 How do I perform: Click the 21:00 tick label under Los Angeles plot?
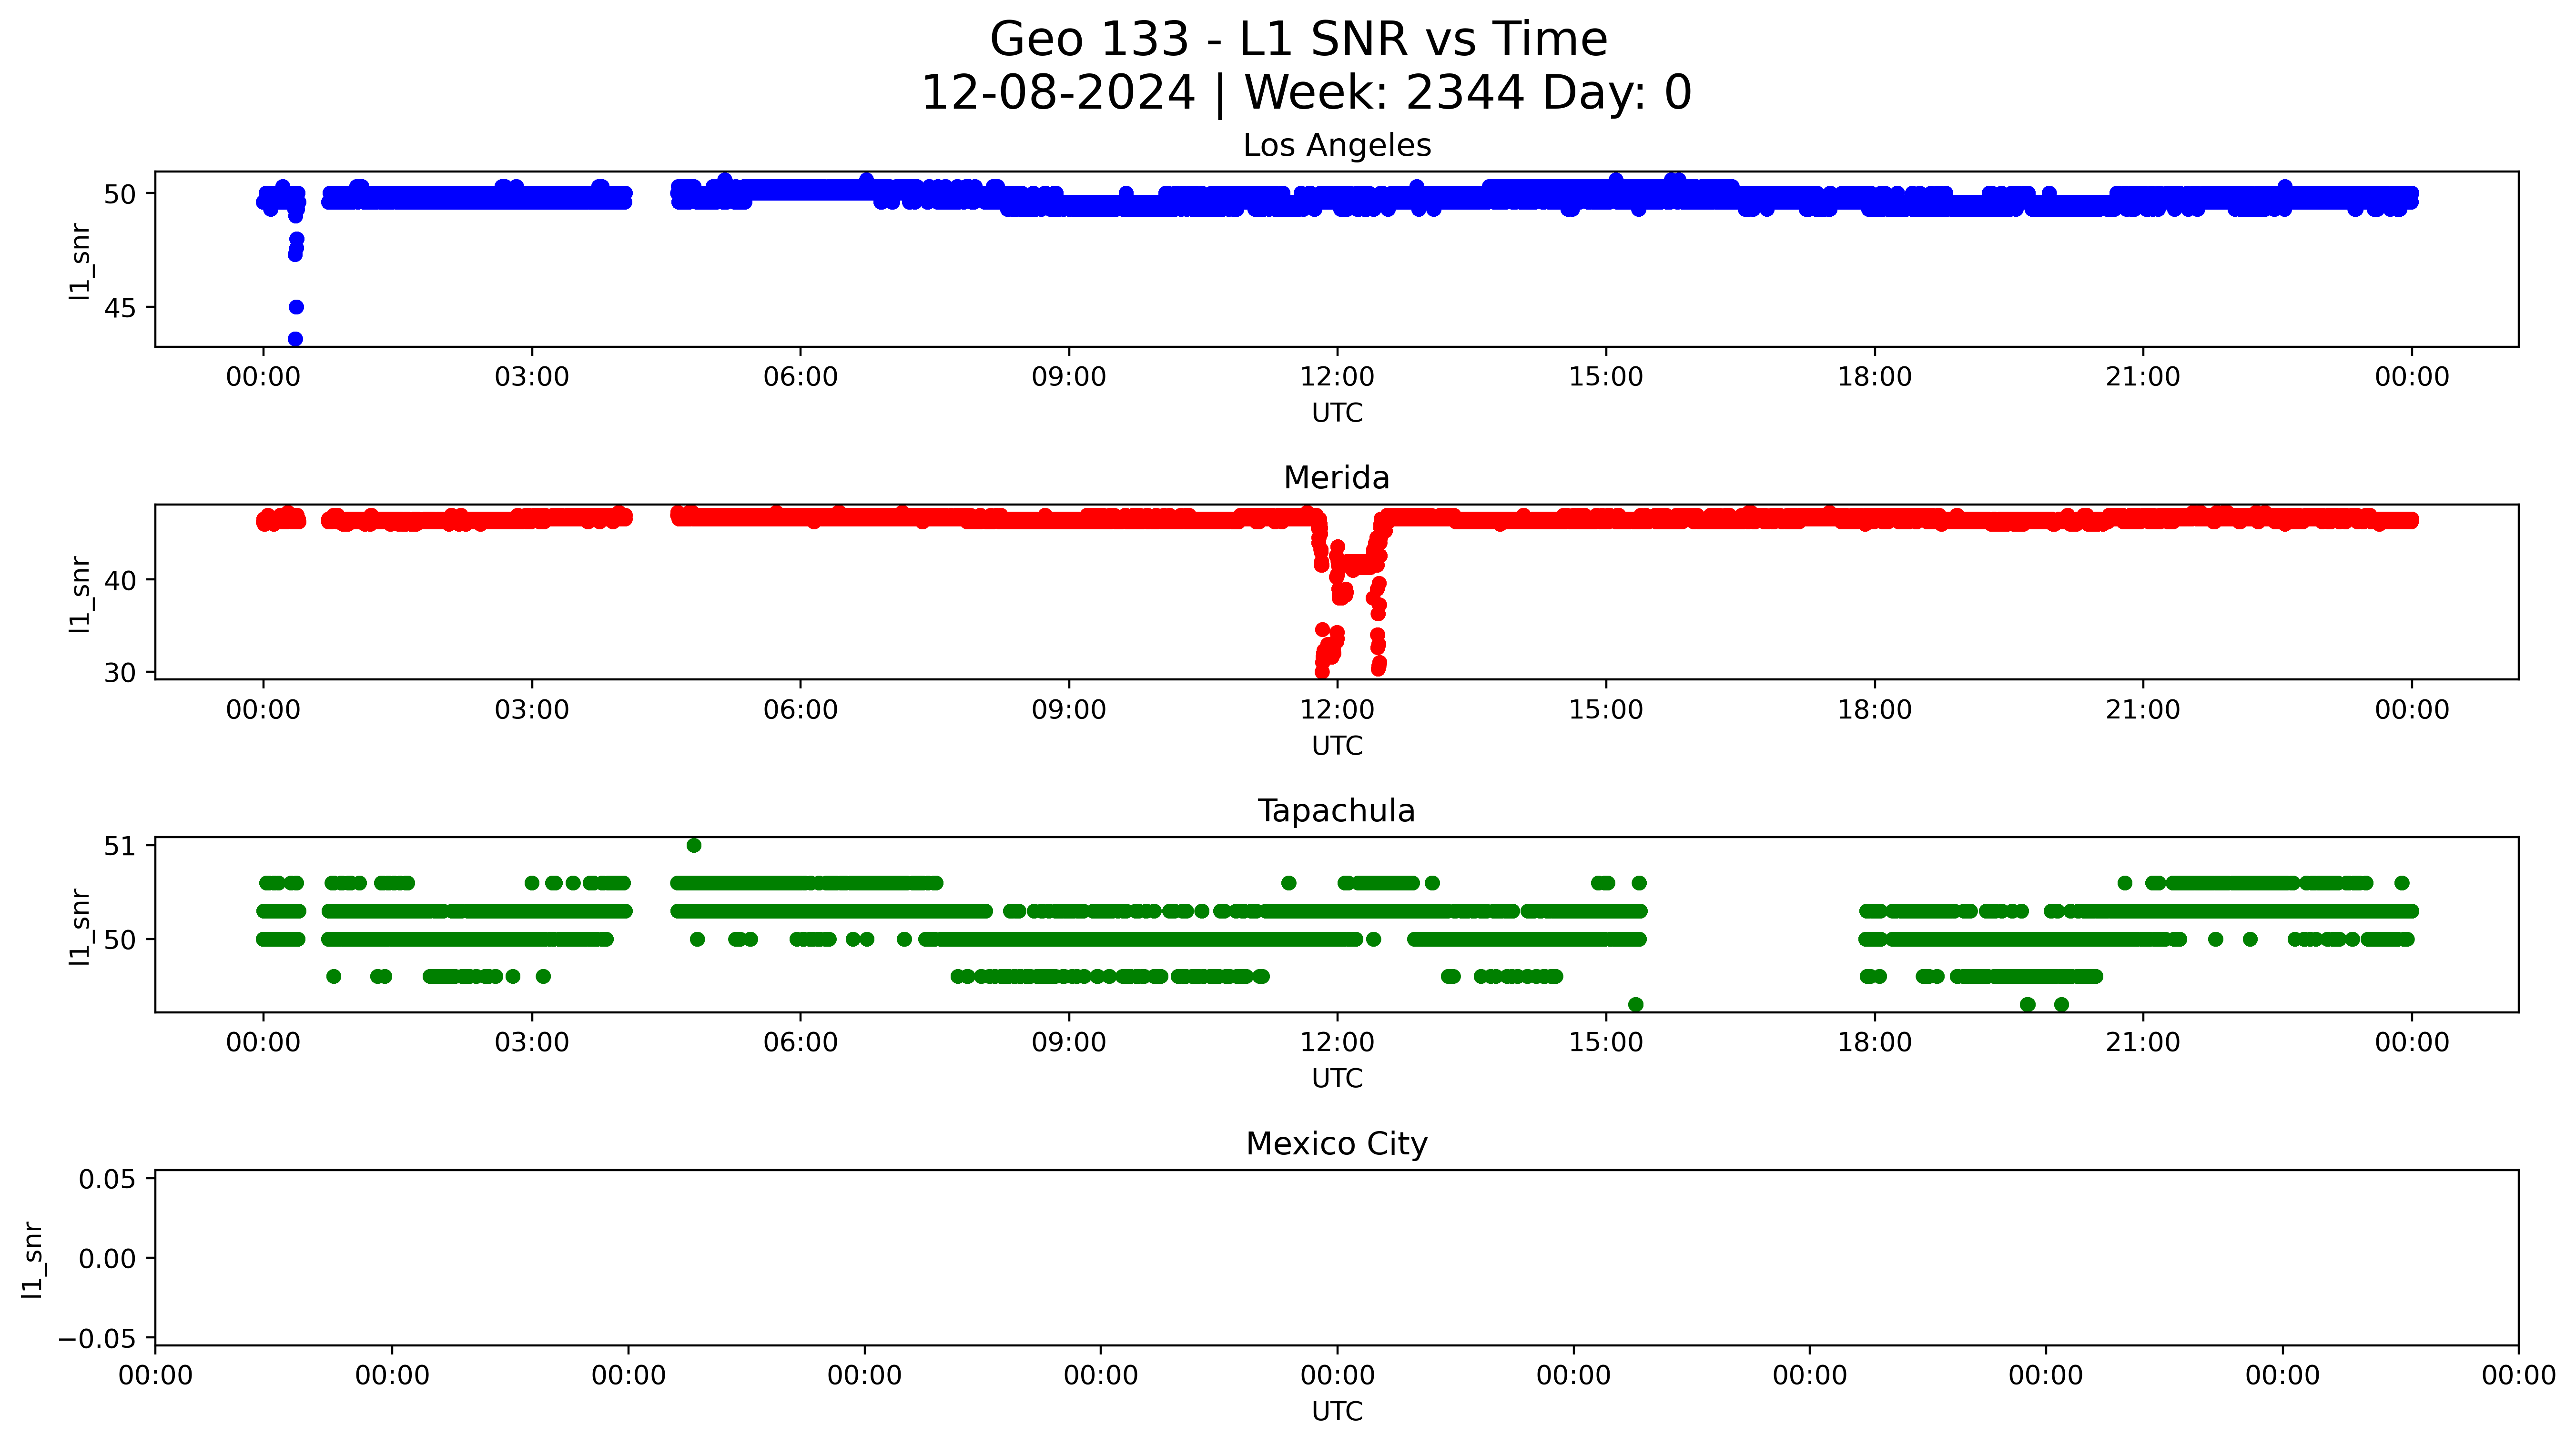(2142, 378)
